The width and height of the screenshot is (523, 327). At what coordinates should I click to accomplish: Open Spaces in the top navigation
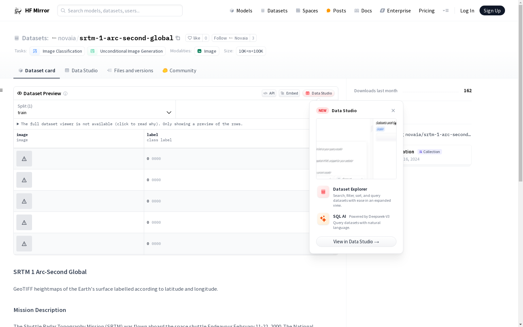pyautogui.click(x=307, y=10)
